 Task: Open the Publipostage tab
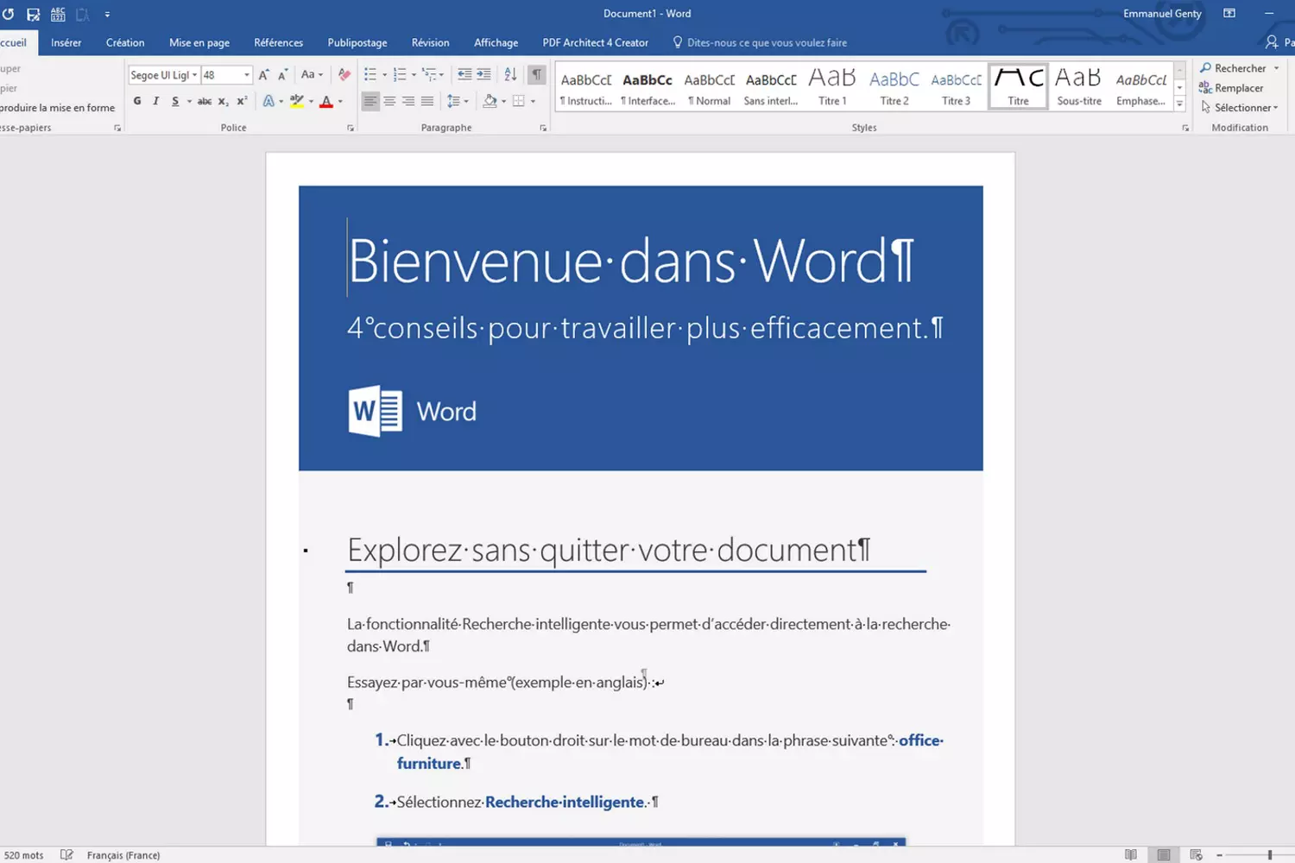coord(357,42)
